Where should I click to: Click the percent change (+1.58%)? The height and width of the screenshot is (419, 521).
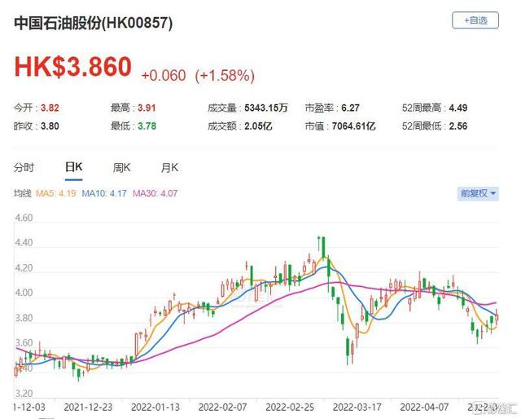click(x=225, y=75)
